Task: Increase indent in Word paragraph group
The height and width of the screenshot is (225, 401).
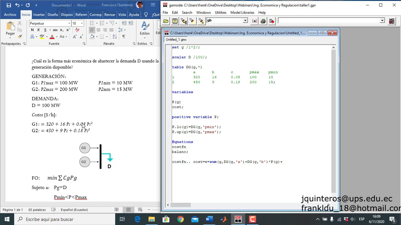Action: click(x=131, y=23)
